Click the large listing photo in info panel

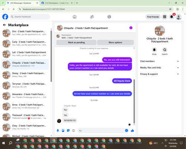click(160, 31)
